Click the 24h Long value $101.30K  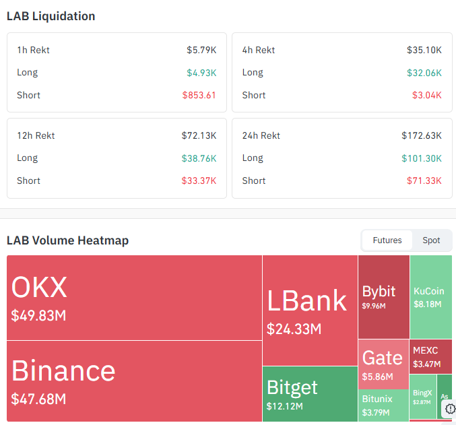422,158
